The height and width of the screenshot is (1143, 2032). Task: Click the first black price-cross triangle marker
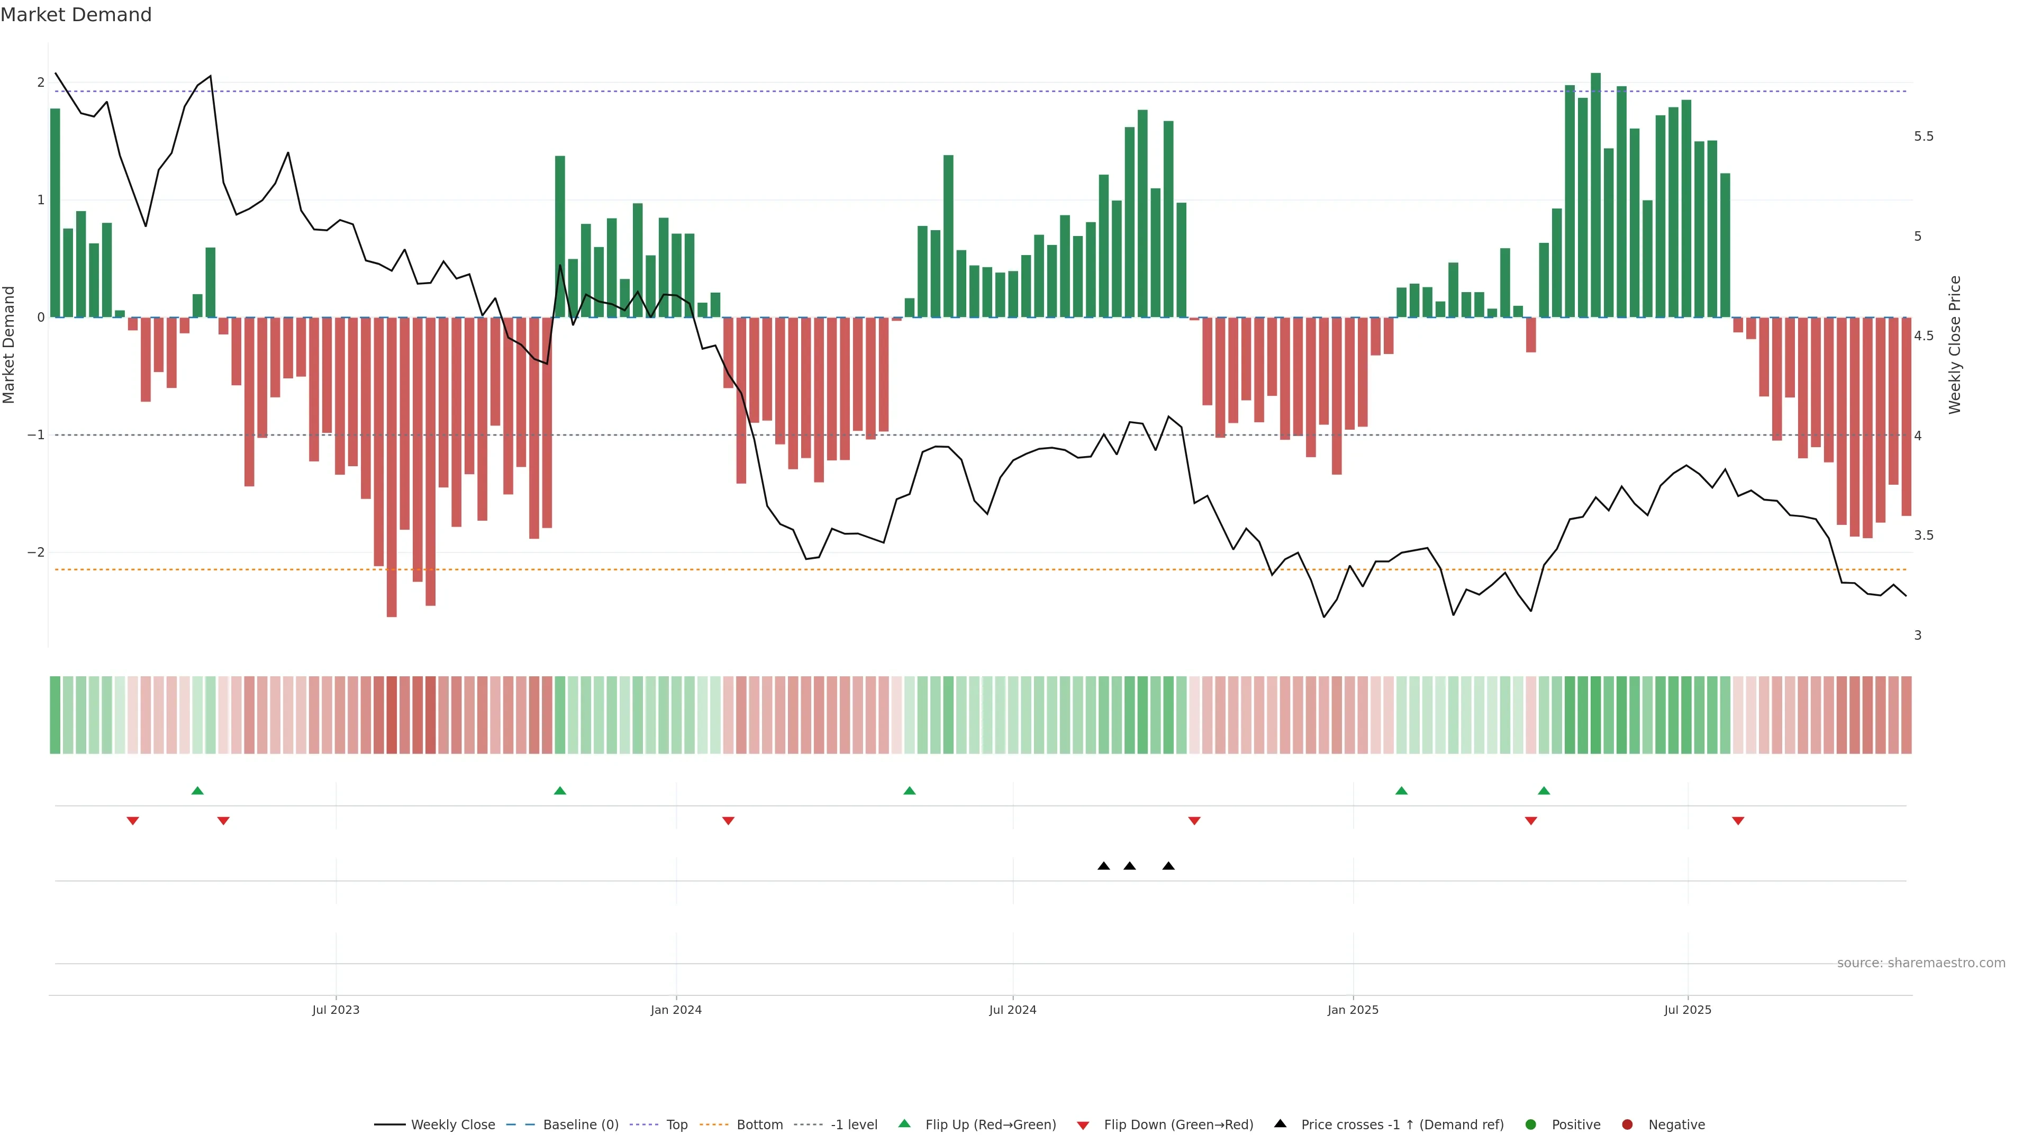pyautogui.click(x=1103, y=866)
